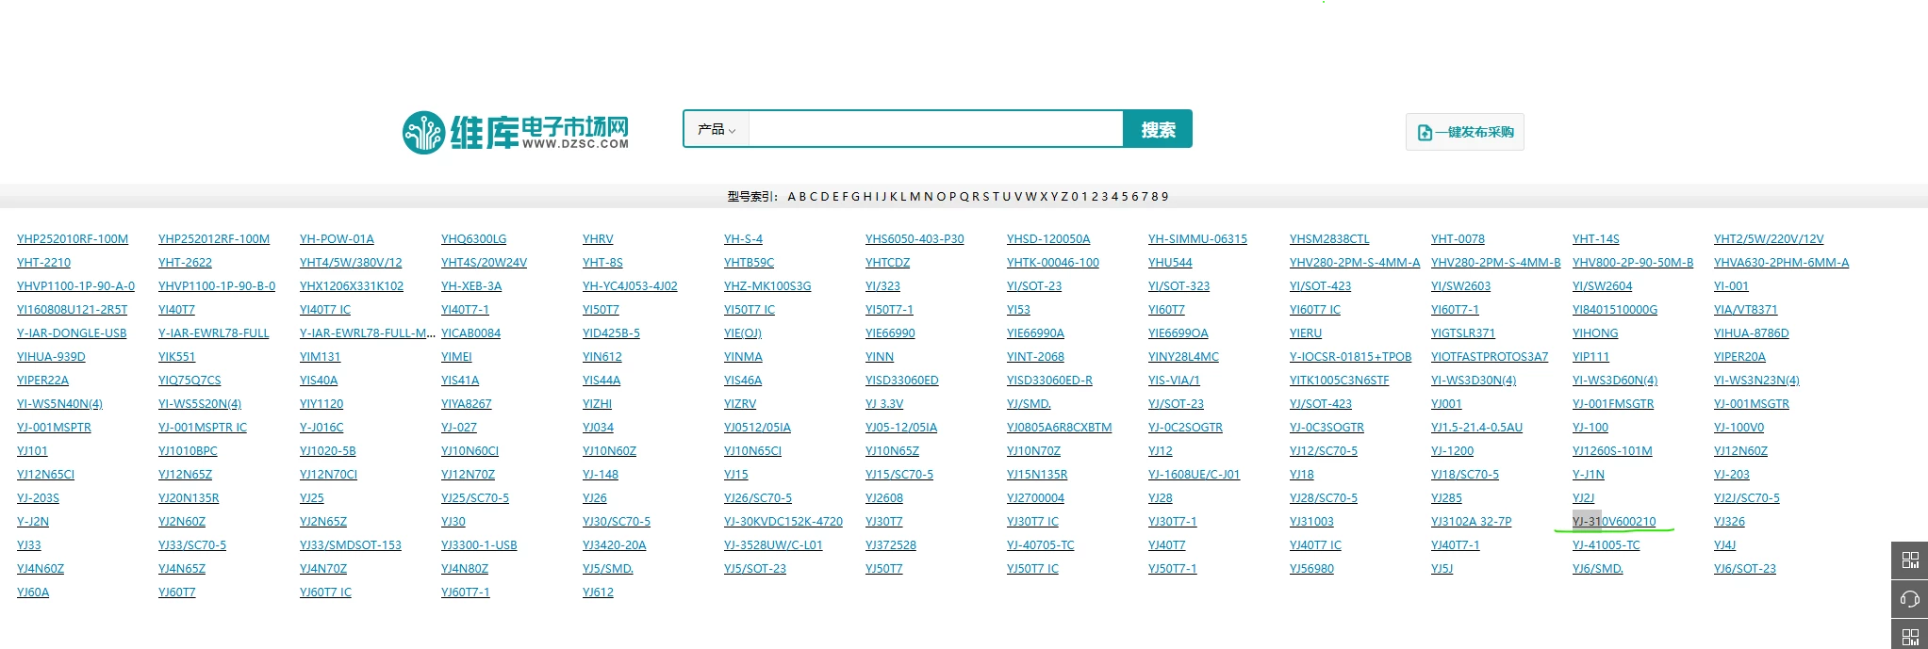Open the YJ612 link
Viewport: 1928px width, 649px height.
(598, 592)
